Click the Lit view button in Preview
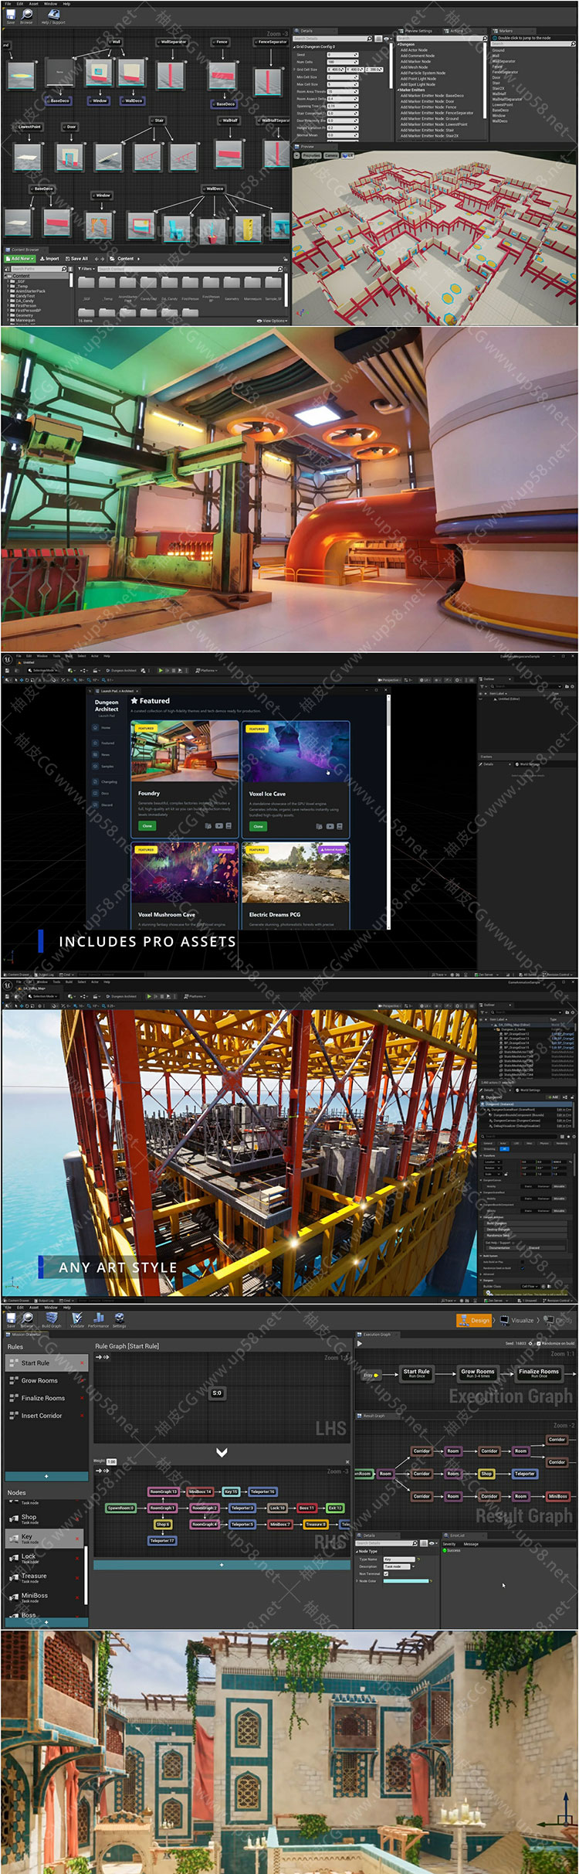The image size is (579, 1874). click(x=349, y=155)
